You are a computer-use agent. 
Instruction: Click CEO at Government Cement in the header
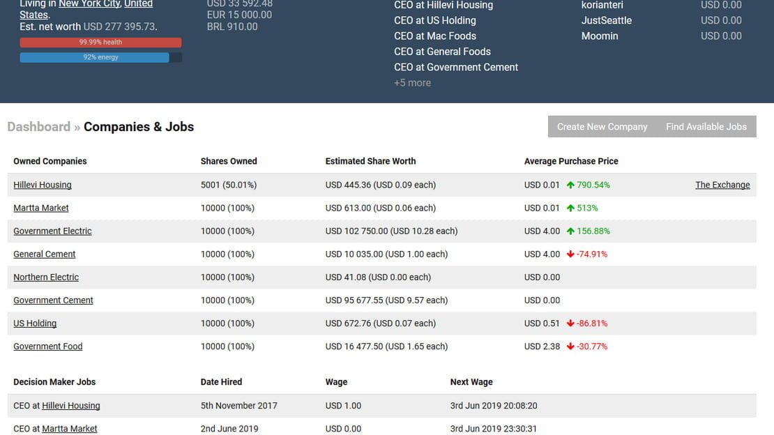click(456, 67)
